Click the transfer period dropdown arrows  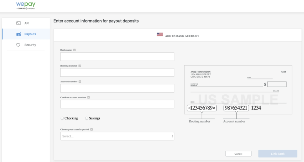click(172, 136)
